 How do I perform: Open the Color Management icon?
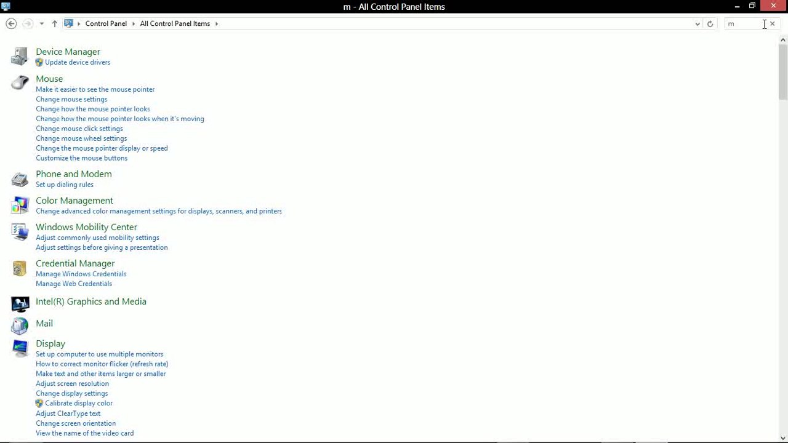pos(20,205)
